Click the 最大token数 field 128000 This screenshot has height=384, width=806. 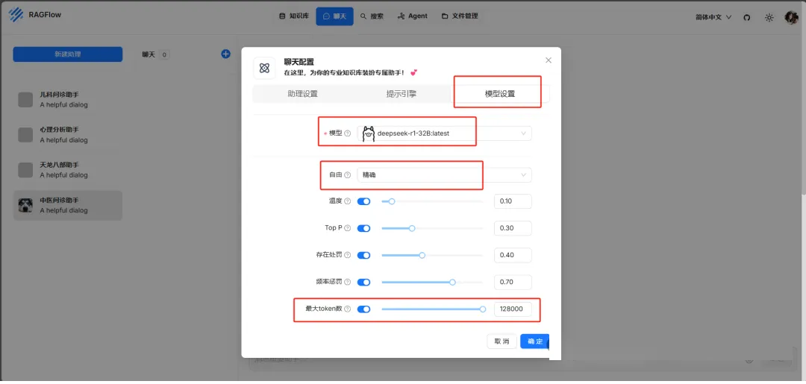513,309
